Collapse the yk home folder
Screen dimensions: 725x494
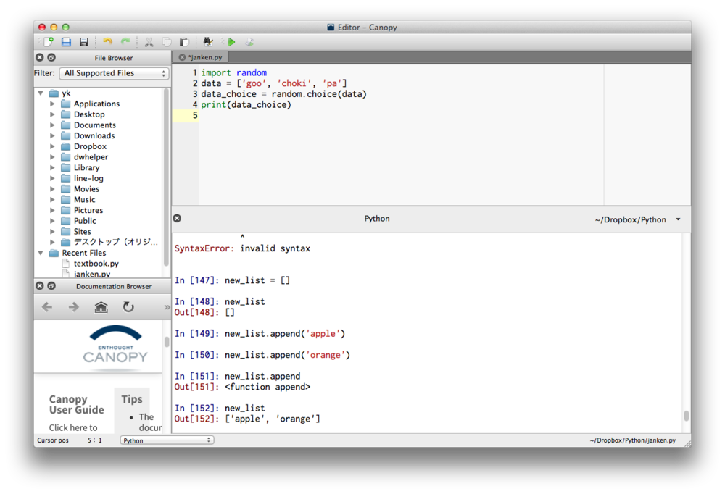[x=41, y=93]
